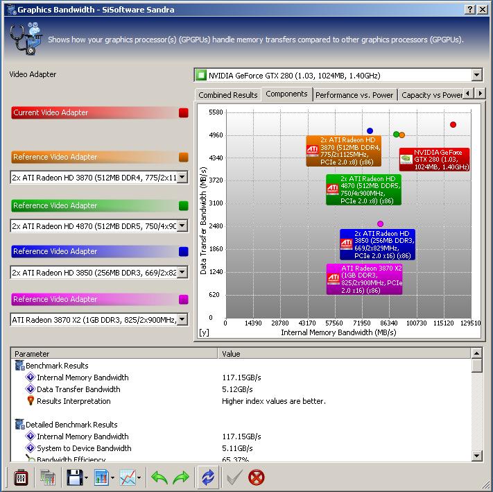Image resolution: width=493 pixels, height=492 pixels.
Task: Click the stethoscope Sandra icon in the header
Action: pyautogui.click(x=26, y=39)
